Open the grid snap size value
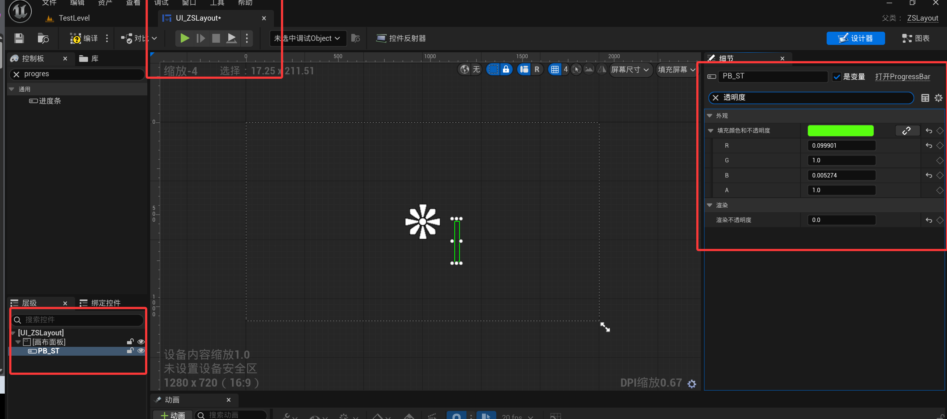Screen dimensions: 947x419 click(x=566, y=69)
